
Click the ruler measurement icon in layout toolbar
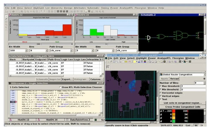tap(126, 62)
